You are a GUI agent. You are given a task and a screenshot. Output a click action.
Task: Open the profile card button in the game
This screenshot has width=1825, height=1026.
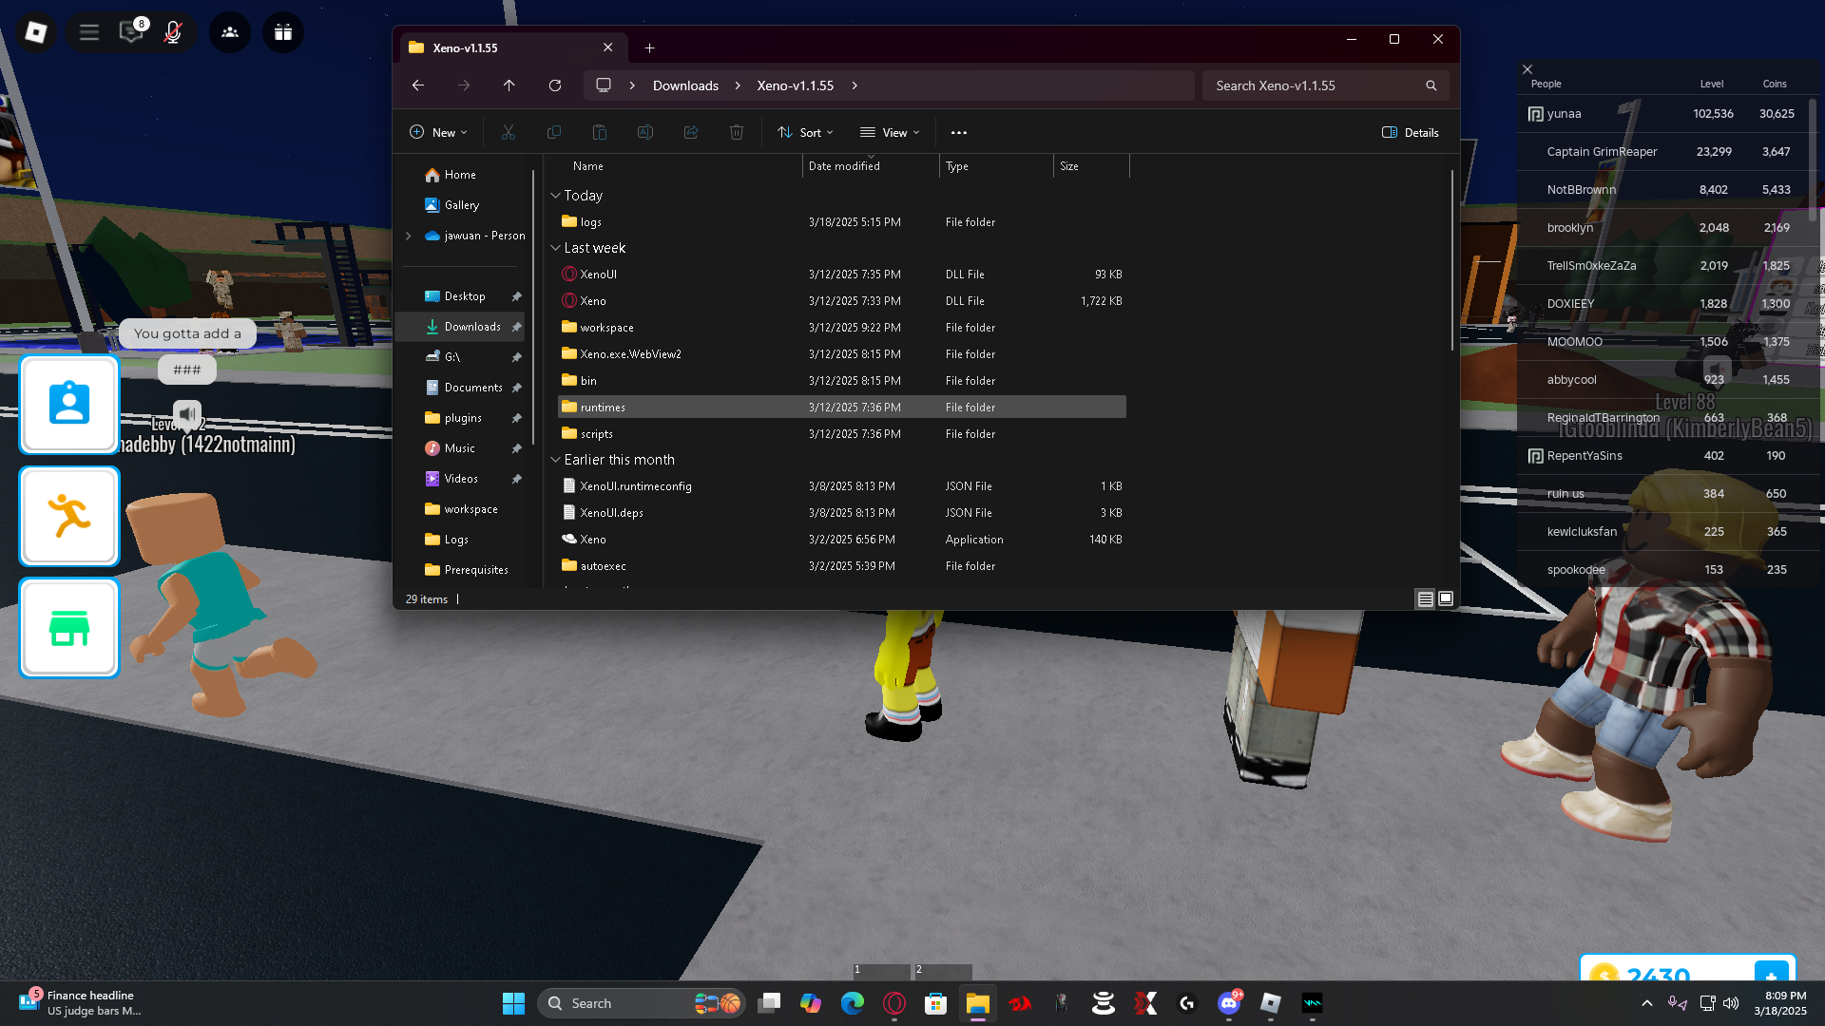click(69, 404)
